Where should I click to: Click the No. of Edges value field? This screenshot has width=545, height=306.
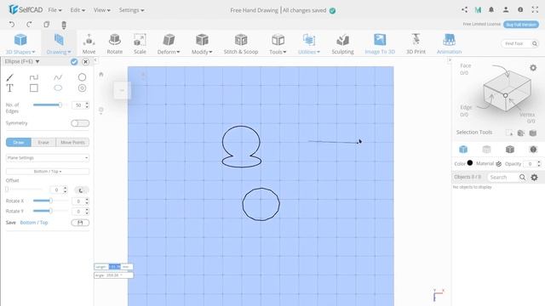[78, 105]
